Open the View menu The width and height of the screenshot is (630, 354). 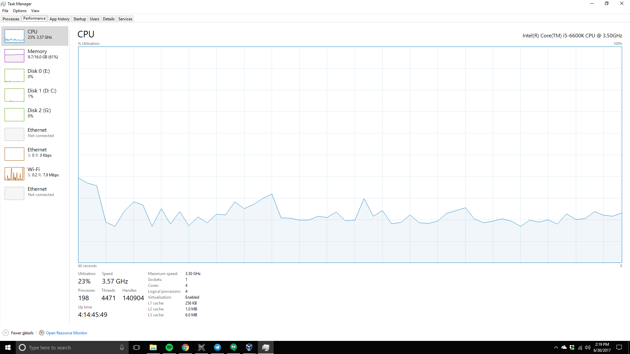click(x=35, y=11)
